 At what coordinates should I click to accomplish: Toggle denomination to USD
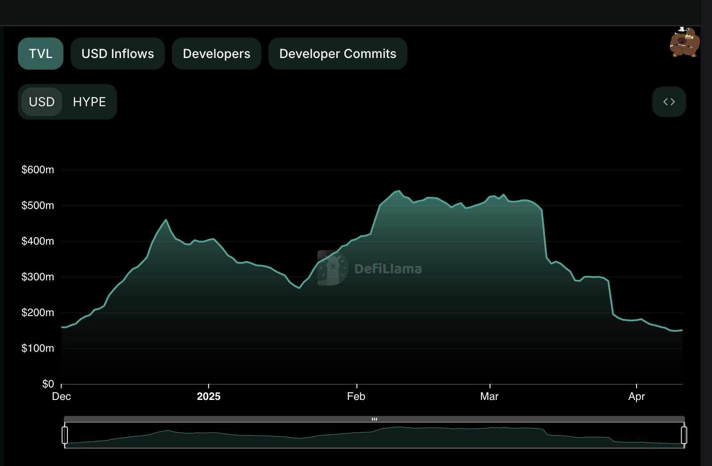pyautogui.click(x=42, y=102)
